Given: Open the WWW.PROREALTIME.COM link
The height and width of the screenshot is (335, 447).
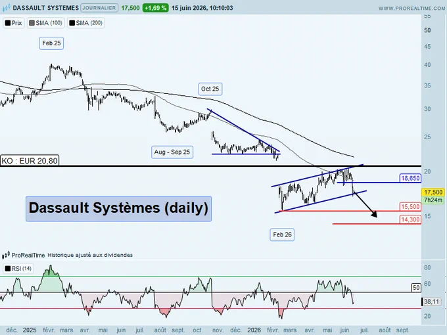Looking at the screenshot, I should coord(412,9).
